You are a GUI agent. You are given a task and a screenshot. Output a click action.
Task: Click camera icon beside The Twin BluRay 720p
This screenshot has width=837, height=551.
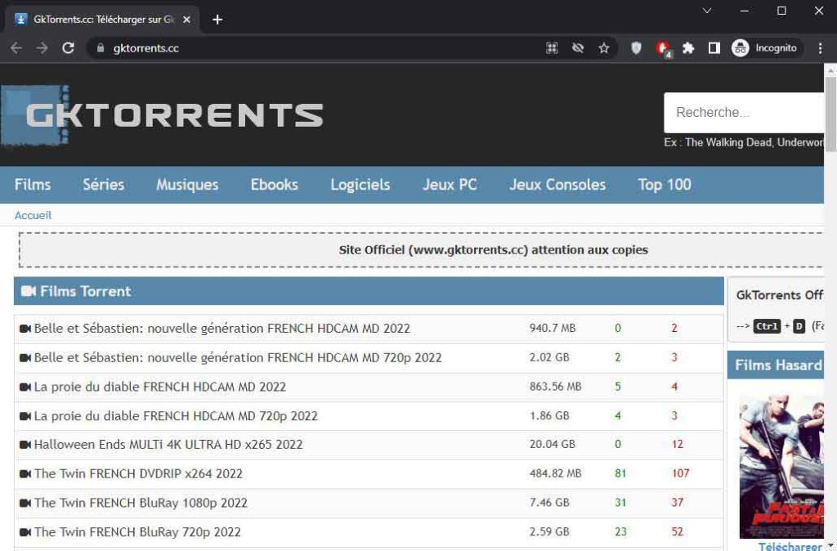25,532
